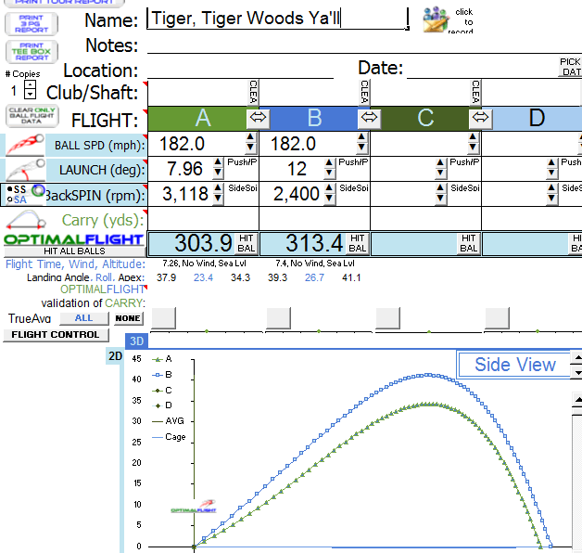Click flight A ball speed value 182.0

point(182,144)
